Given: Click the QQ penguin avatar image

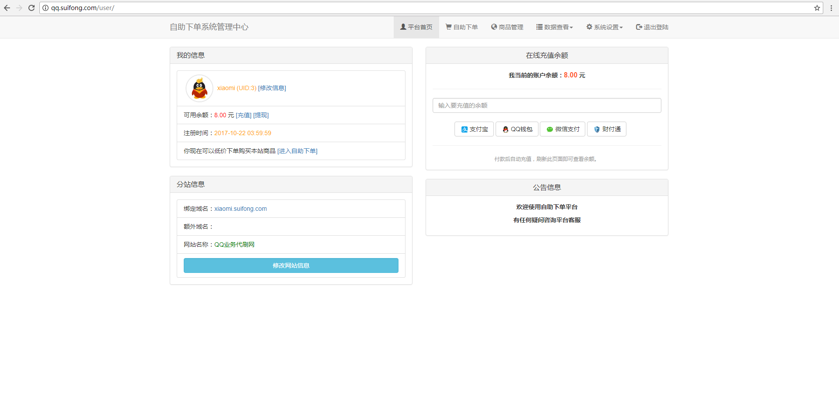Looking at the screenshot, I should [x=199, y=88].
